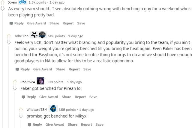Open WildcardTSM's user profile
The image size is (192, 128).
coord(37,110)
